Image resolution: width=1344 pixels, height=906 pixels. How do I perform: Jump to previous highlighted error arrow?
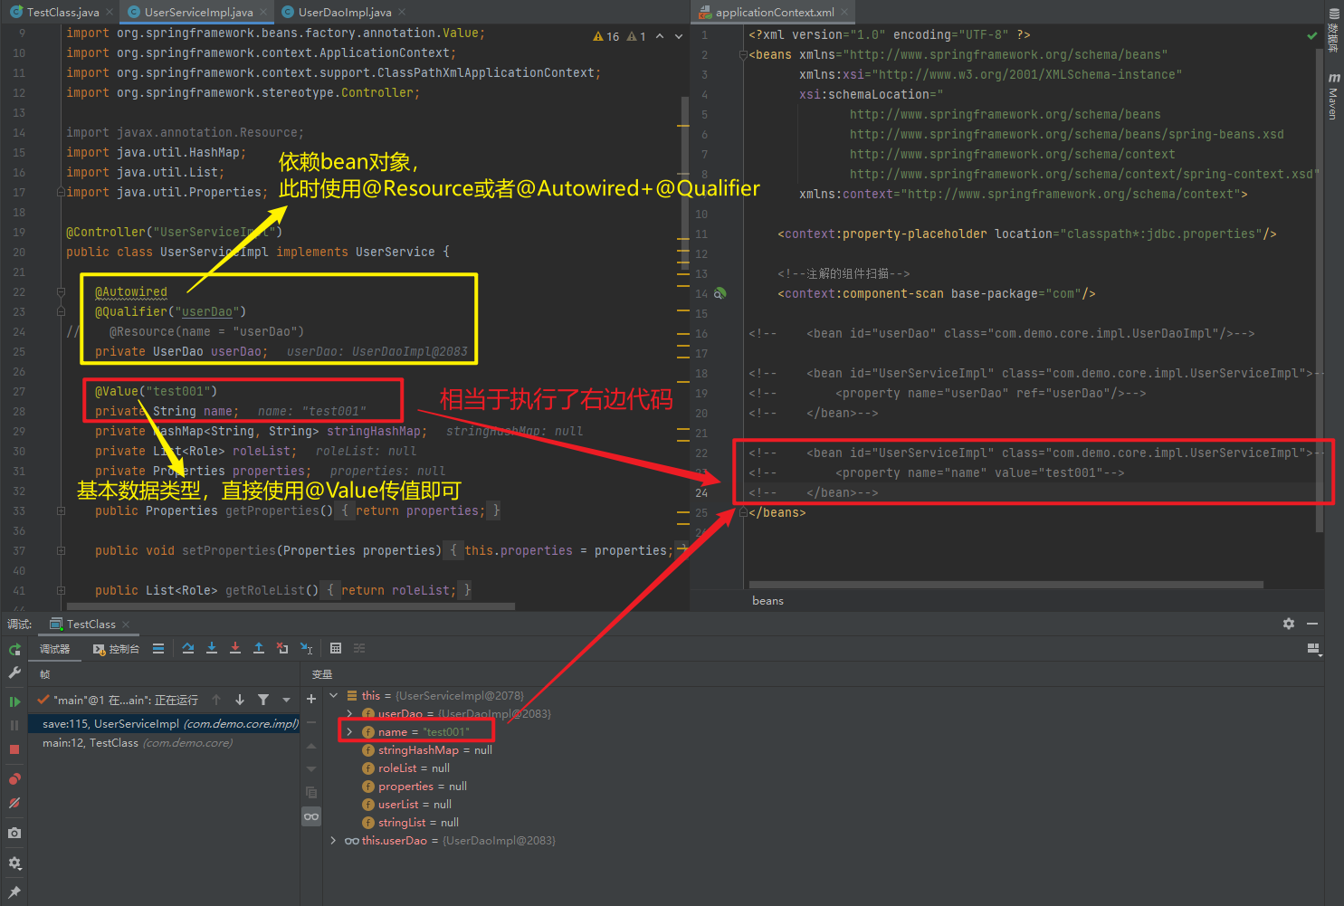(660, 36)
